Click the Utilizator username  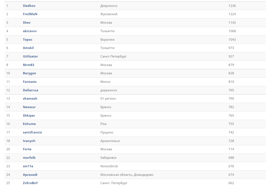(x=30, y=56)
